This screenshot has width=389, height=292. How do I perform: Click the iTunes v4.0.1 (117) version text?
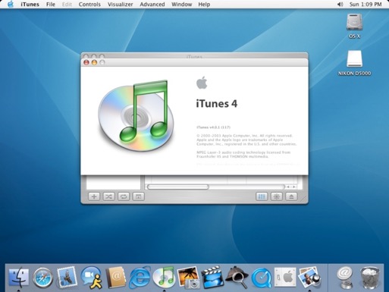(x=213, y=127)
